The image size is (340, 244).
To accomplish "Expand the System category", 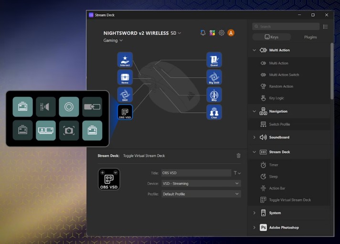I will (x=254, y=213).
